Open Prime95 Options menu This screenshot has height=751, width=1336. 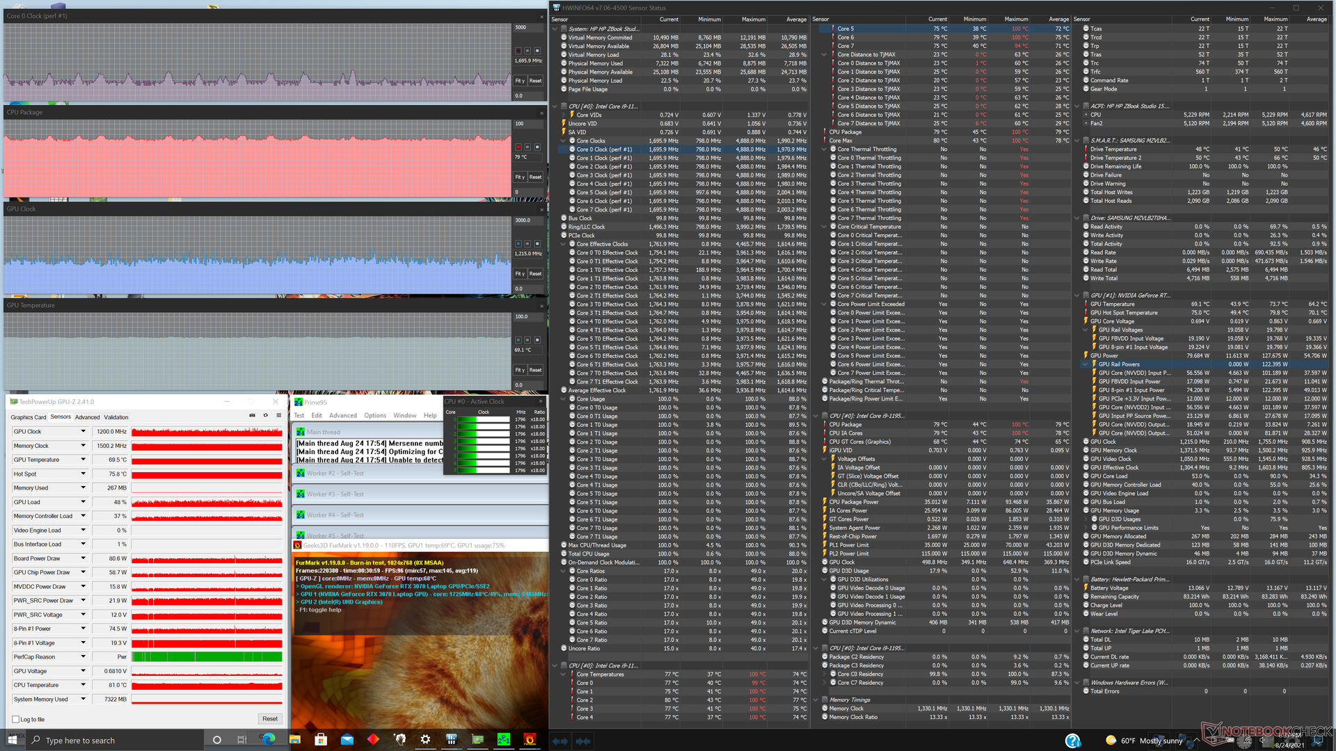pos(374,415)
